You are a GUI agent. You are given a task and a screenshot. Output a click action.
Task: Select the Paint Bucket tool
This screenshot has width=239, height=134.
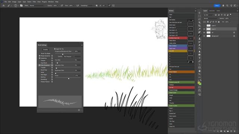[x=199, y=48]
